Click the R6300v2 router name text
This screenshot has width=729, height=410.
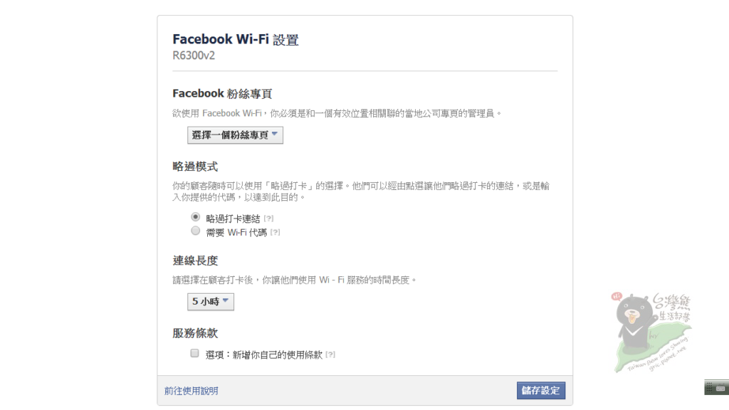194,56
